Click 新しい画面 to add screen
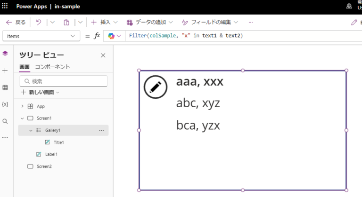The image size is (362, 197). click(x=41, y=92)
